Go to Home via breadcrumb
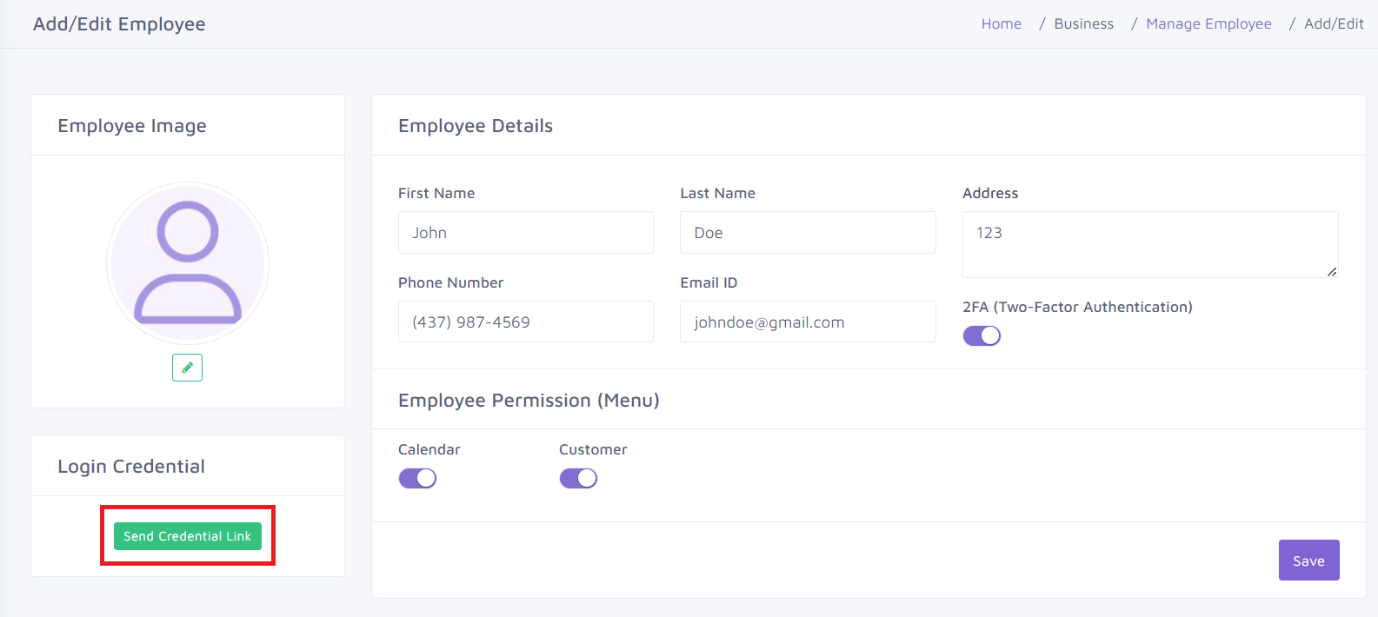Viewport: 1378px width, 617px height. click(1001, 24)
